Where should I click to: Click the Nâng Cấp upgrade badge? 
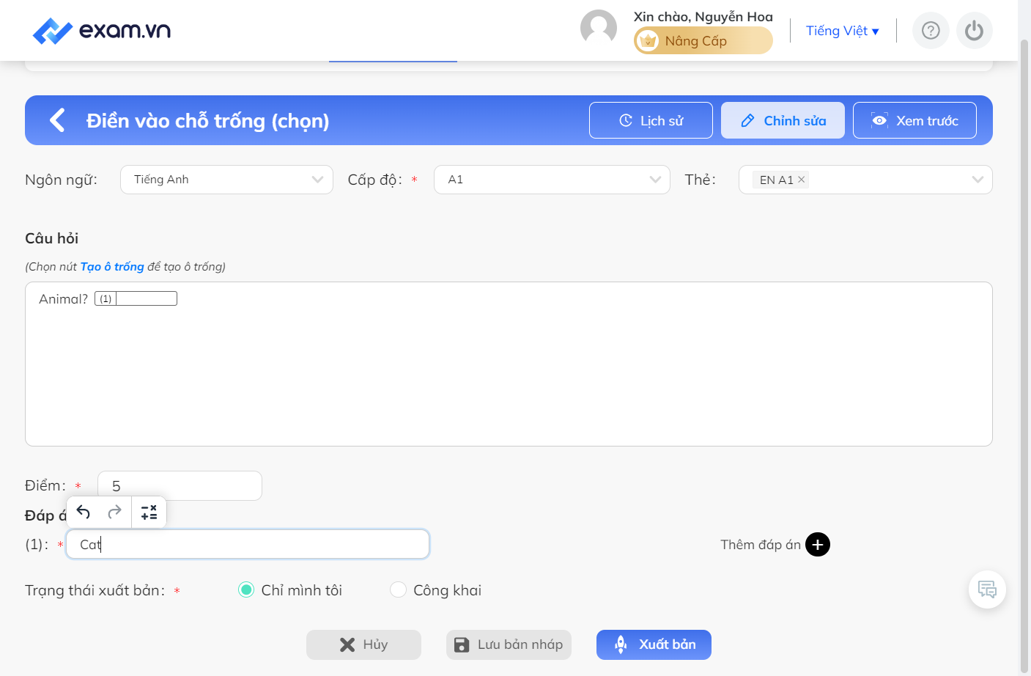tap(703, 40)
